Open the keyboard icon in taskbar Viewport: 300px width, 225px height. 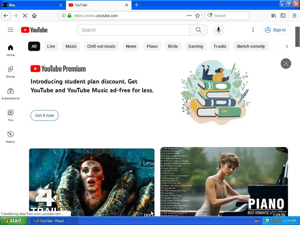coord(257,221)
